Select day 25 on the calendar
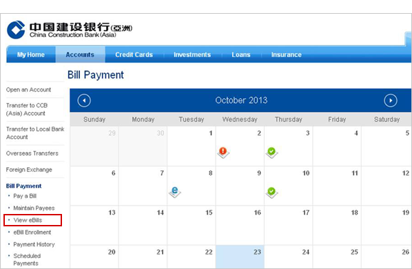Screen dimensions: 412x269 pos(337,257)
